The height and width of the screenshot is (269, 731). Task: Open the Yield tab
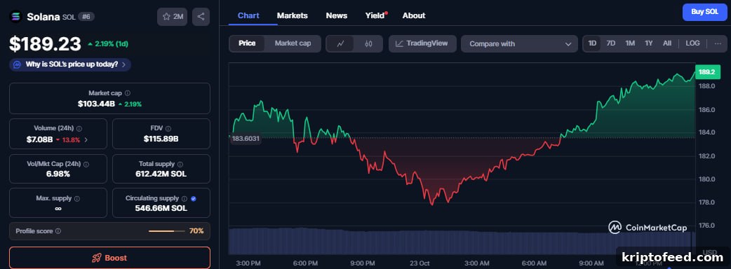375,15
